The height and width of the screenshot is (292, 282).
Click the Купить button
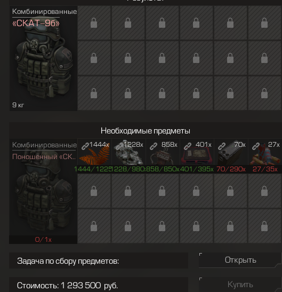pos(240,285)
